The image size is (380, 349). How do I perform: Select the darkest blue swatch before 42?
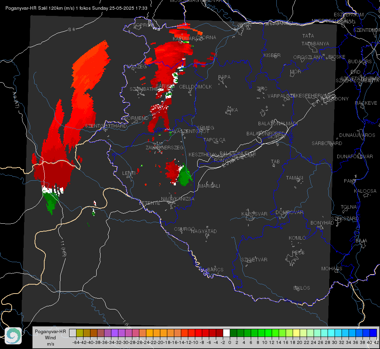(373, 333)
